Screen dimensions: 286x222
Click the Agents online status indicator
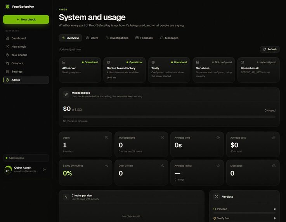tap(26, 158)
